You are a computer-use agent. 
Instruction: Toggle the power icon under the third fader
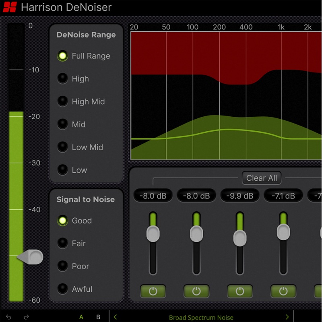[x=239, y=291]
